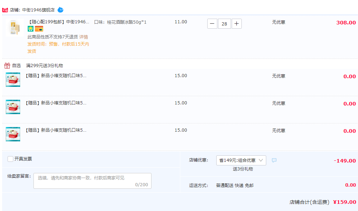Click the unit price 11.00
Image resolution: width=358 pixels, height=211 pixels.
pos(181,22)
